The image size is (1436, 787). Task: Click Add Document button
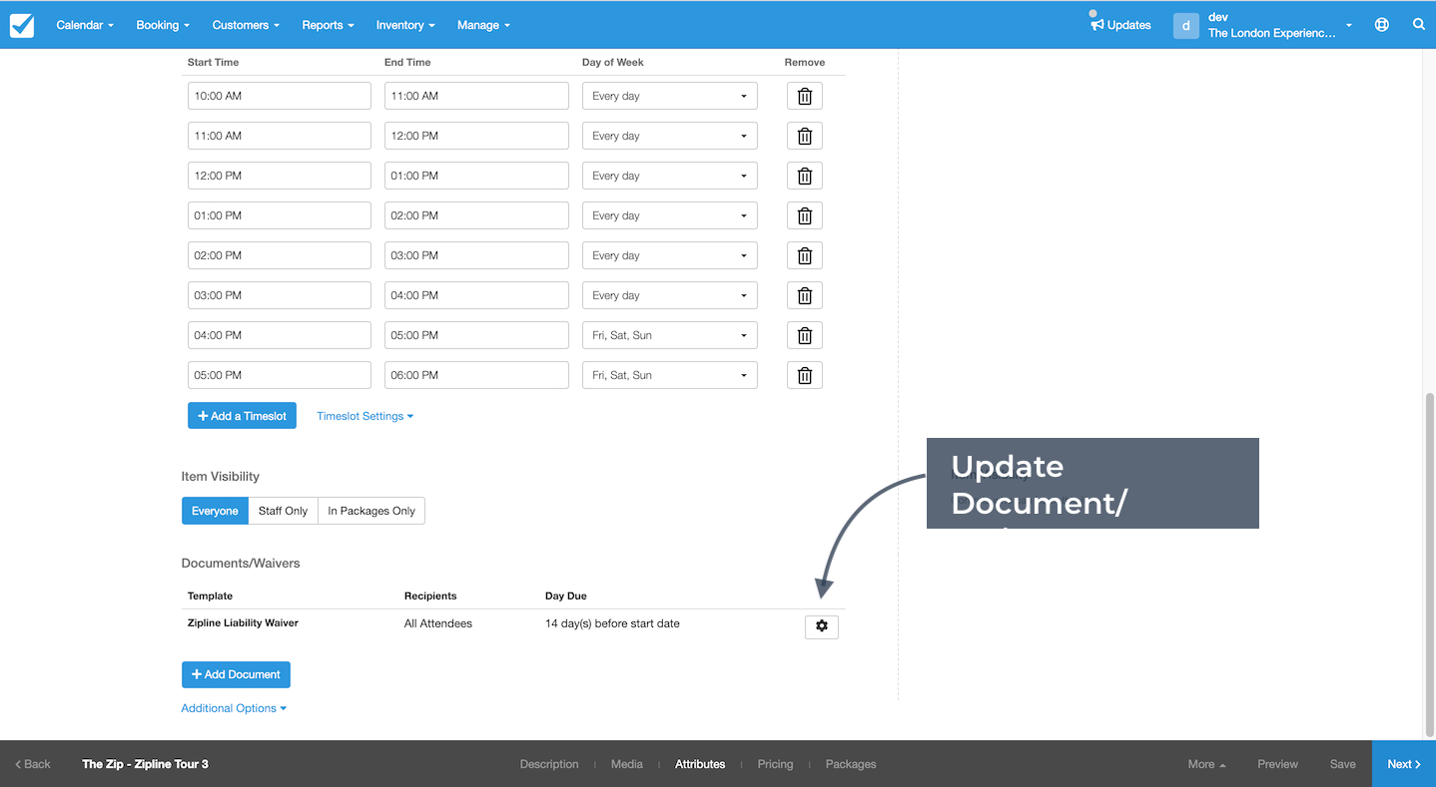(236, 674)
